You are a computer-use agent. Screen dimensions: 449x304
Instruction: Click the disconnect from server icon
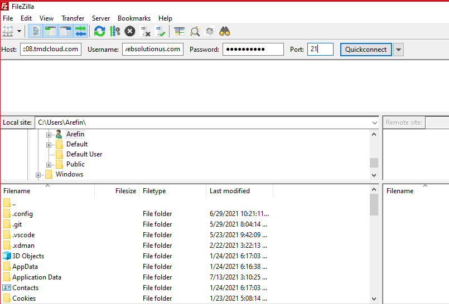coord(146,31)
